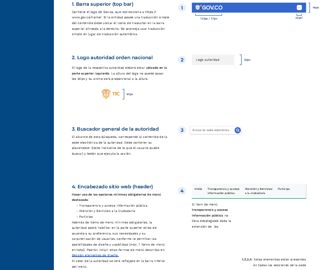The image size is (321, 270).
Task: Select the number 4 circle badge
Action: click(182, 191)
